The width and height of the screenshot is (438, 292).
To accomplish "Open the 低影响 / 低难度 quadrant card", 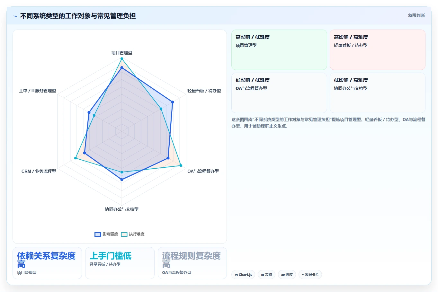I will pos(279,93).
